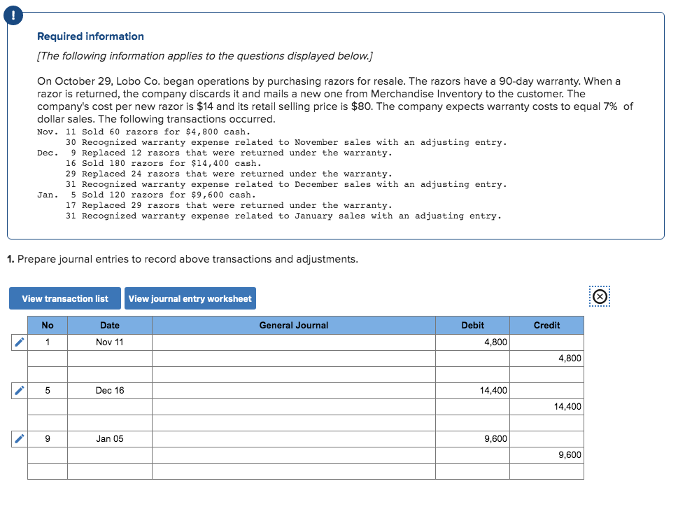Select the Nov 11 date cell
Screen dimensions: 678x507
click(110, 342)
